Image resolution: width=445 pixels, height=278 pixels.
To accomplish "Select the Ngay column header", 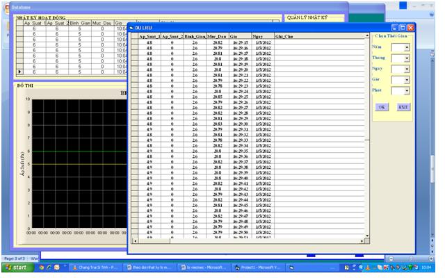I will pos(258,36).
